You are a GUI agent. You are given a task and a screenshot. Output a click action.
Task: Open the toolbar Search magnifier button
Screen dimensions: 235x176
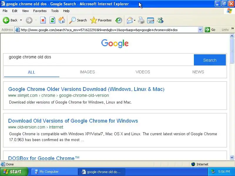click(78, 20)
